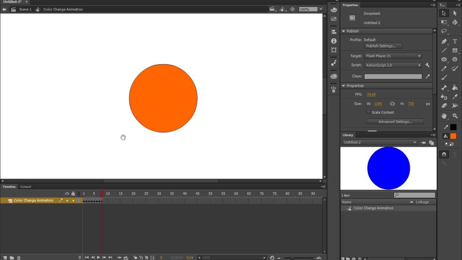462x260 pixels.
Task: Toggle visibility of all layers eye icon
Action: (67, 194)
